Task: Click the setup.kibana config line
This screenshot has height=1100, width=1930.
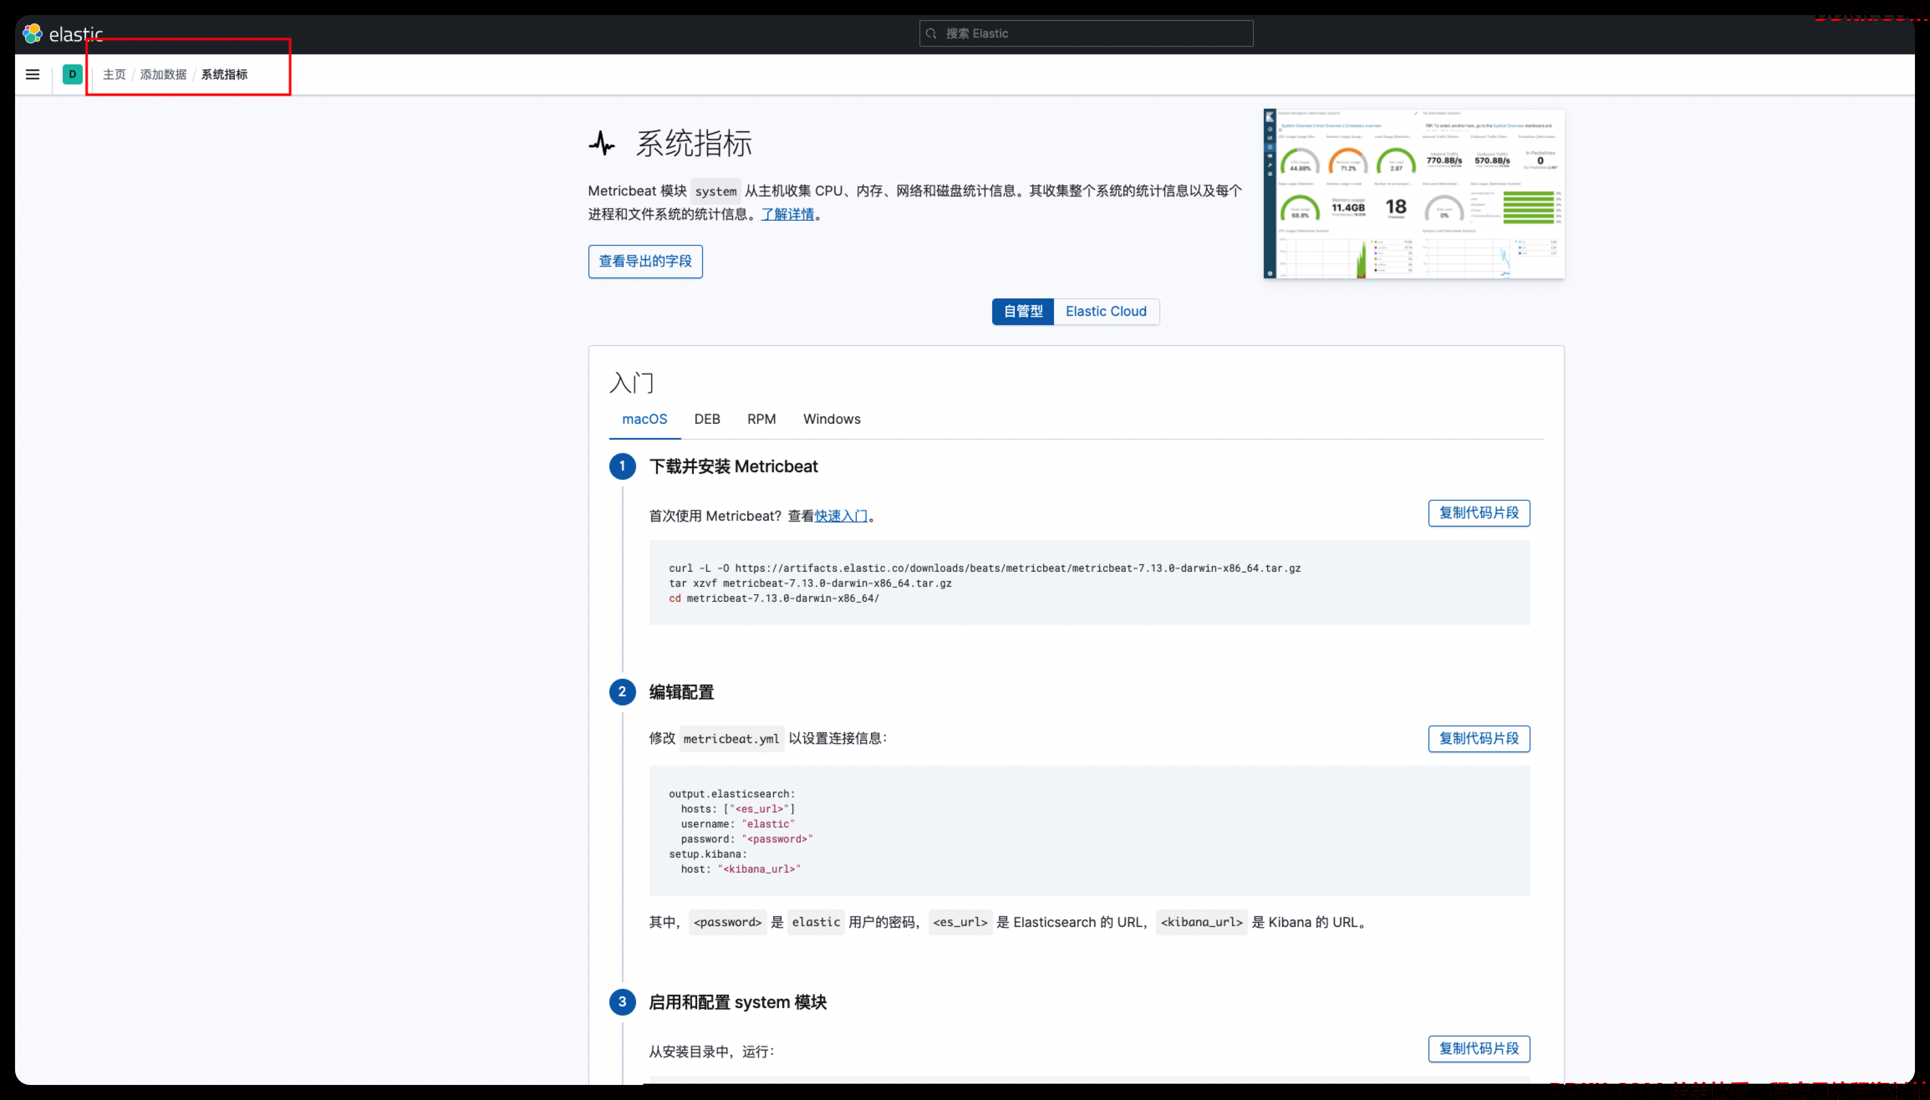Action: pyautogui.click(x=707, y=854)
